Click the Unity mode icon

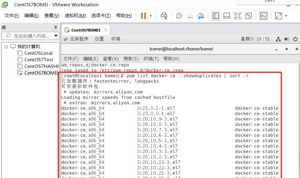[248, 16]
